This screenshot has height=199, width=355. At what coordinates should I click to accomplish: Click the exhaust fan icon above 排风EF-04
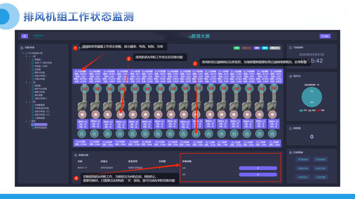pyautogui.click(x=121, y=114)
